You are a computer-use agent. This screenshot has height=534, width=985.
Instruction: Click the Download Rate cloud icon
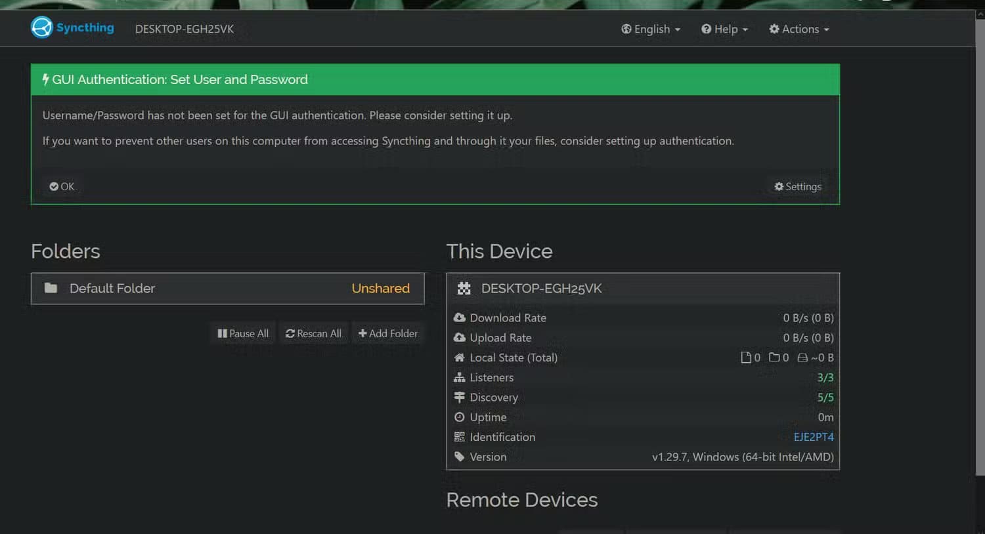click(x=460, y=318)
